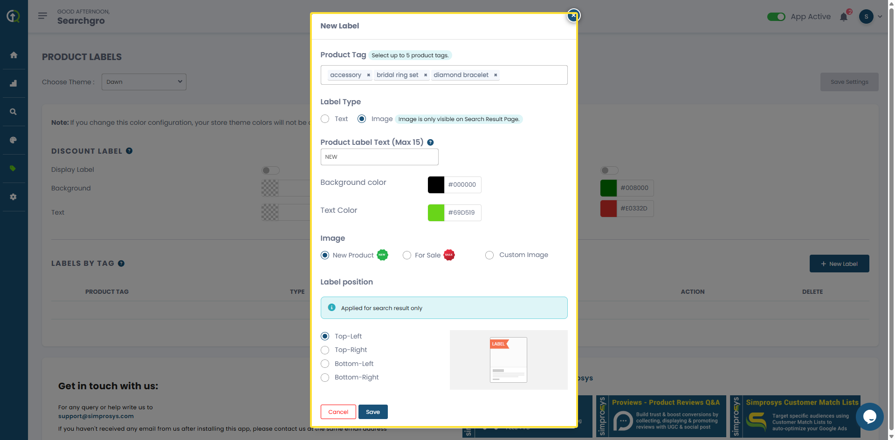Open the analytics chart sidebar icon
The image size is (895, 440).
pos(14,83)
